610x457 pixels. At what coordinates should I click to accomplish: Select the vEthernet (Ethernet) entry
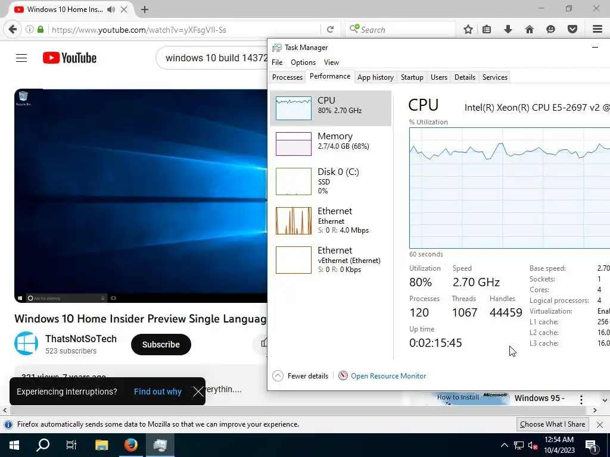[330, 259]
